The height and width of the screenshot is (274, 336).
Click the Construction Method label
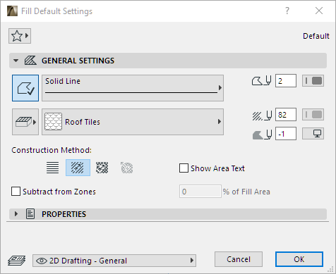[52, 150]
